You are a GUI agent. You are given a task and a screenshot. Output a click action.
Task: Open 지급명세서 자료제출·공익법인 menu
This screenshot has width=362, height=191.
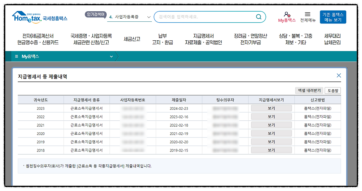(203, 39)
